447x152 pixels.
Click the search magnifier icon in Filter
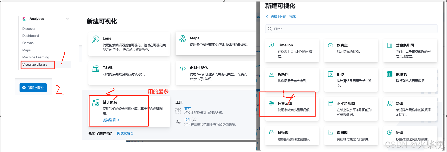[x=270, y=29]
